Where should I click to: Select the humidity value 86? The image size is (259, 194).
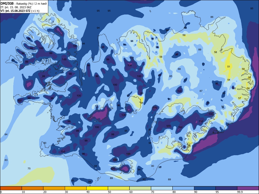[x=212, y=17]
